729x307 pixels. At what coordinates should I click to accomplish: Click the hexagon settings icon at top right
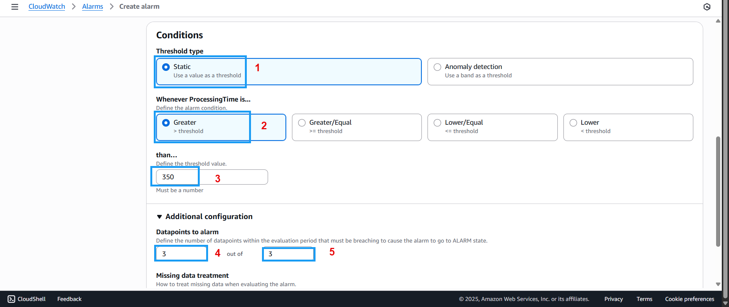click(707, 7)
